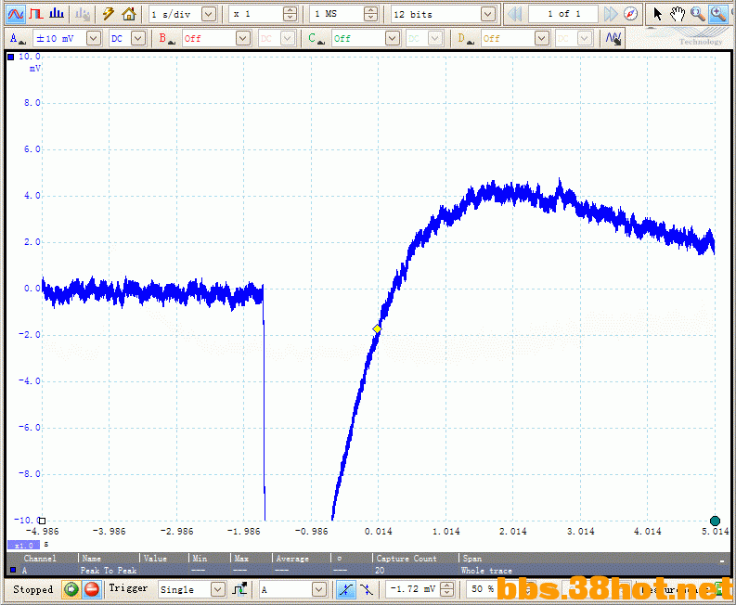Click the Name column header

click(92, 559)
